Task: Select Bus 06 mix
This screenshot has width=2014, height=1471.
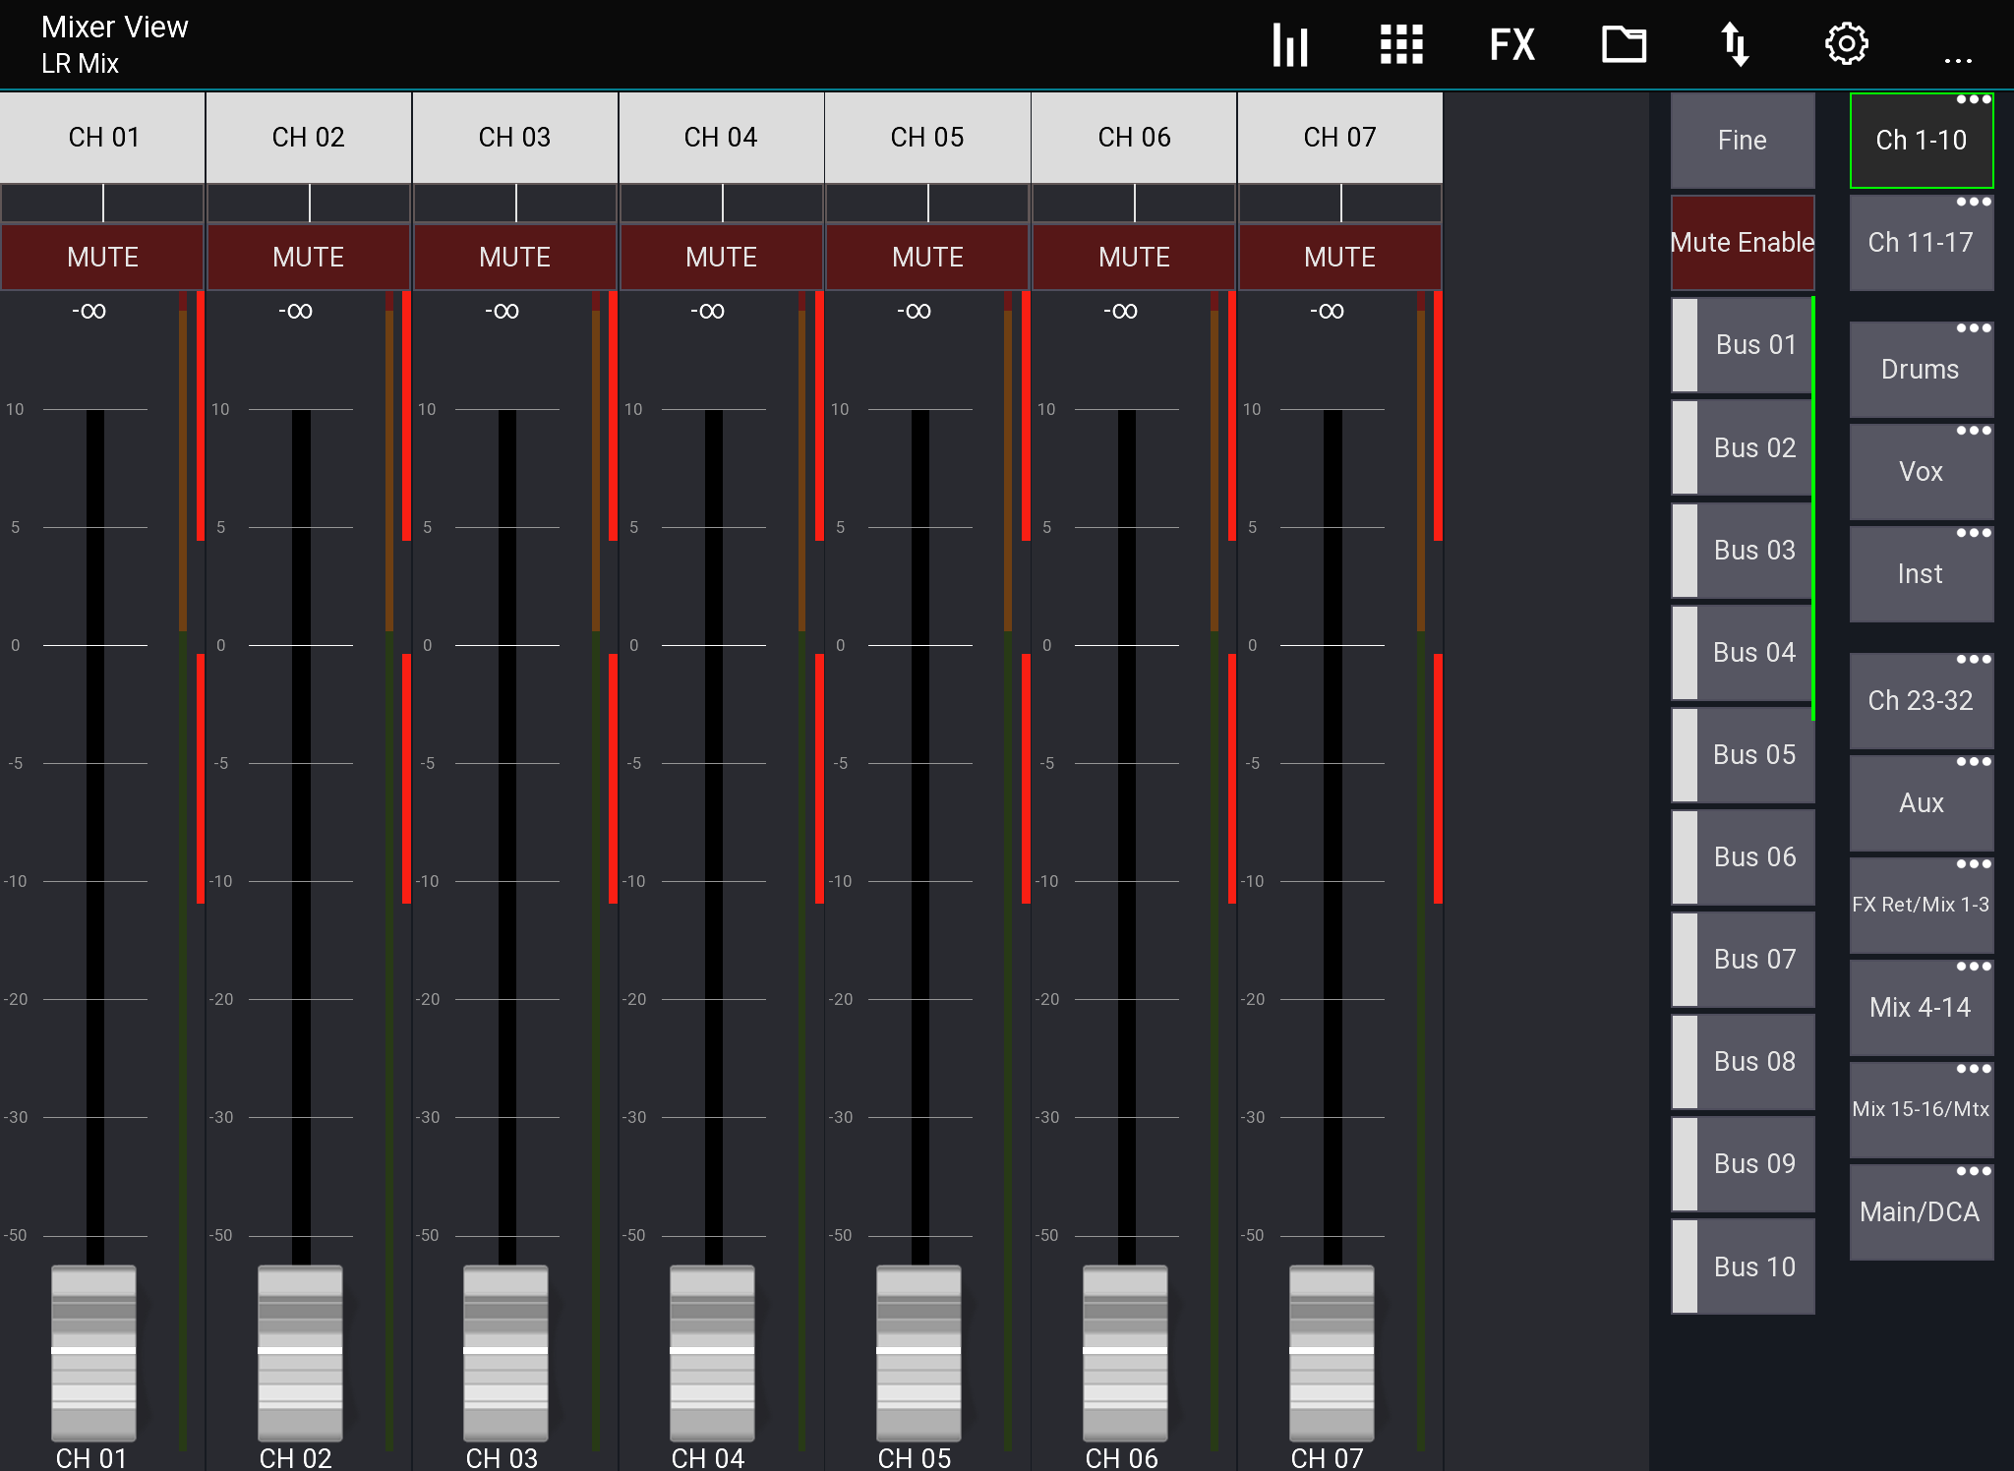Action: tap(1743, 857)
